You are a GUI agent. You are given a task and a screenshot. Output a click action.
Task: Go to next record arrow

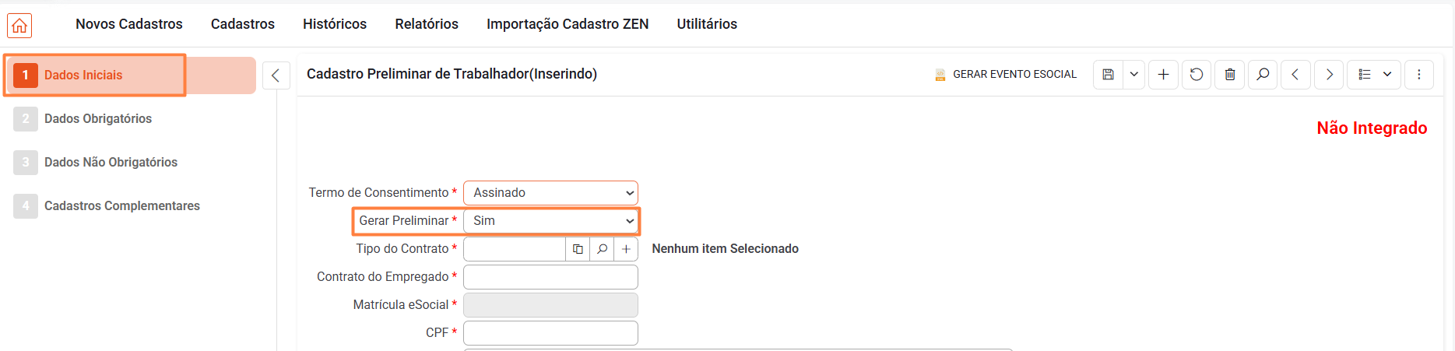[1329, 75]
